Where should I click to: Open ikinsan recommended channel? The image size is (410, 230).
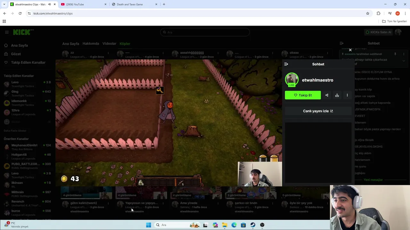(x=27, y=185)
